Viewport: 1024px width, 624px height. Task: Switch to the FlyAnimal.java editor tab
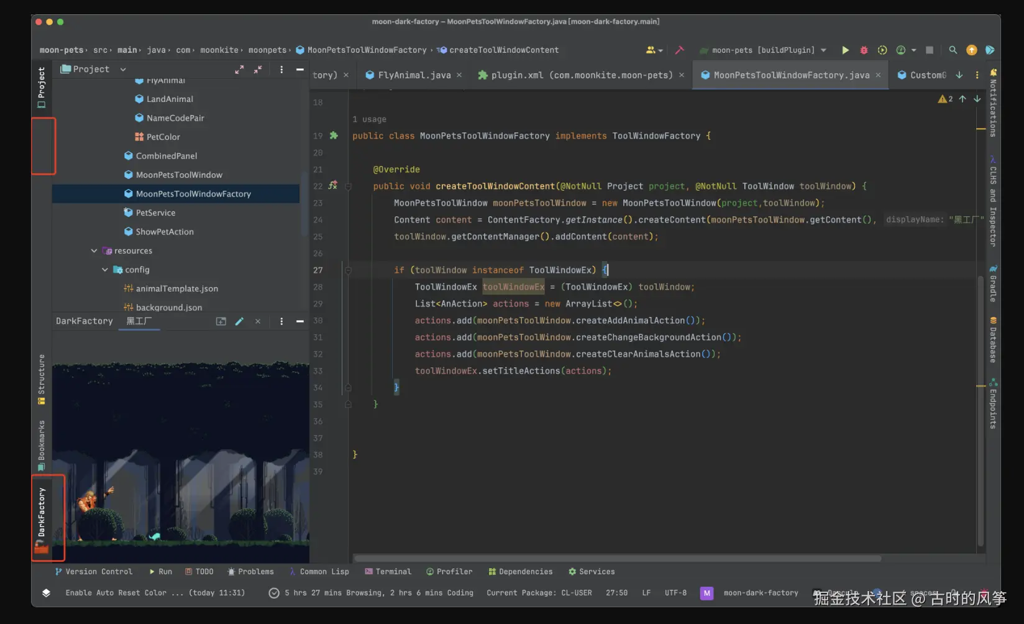point(414,75)
